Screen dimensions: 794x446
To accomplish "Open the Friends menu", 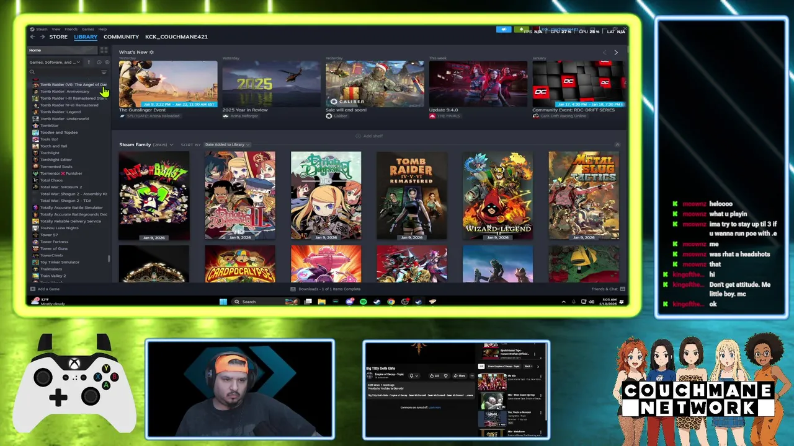I will tap(71, 29).
